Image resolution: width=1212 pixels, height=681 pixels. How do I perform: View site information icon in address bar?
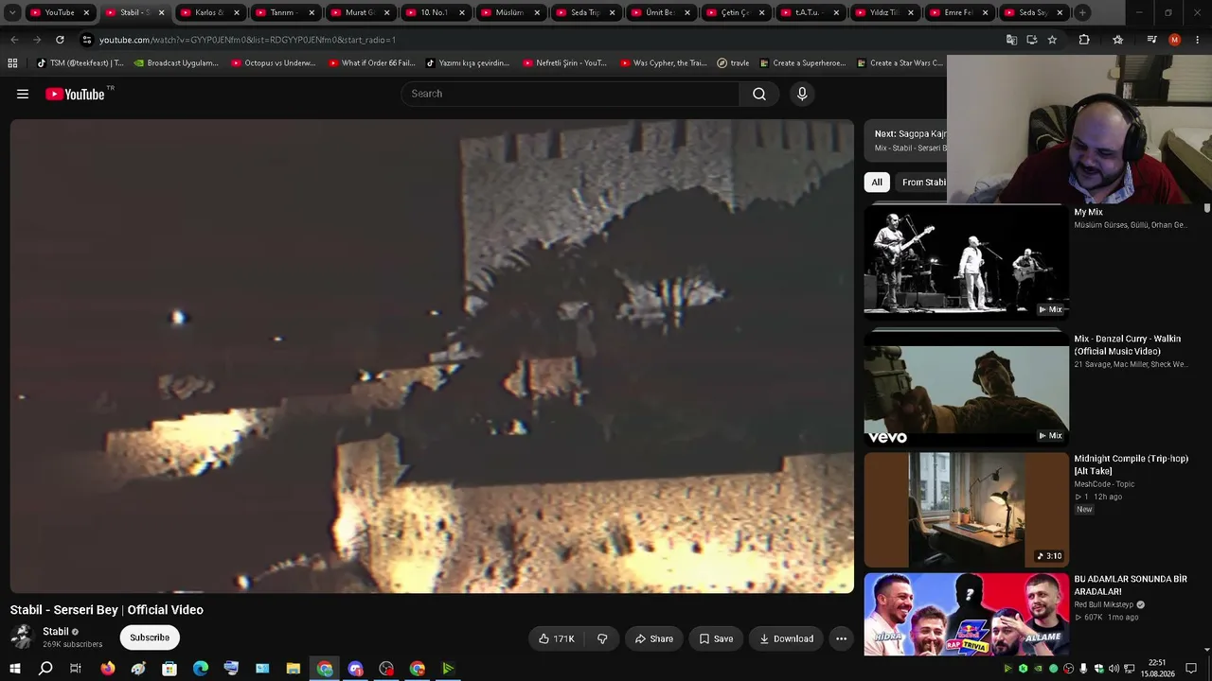[x=87, y=40]
